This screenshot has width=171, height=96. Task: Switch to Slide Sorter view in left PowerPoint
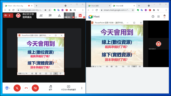[x=51, y=74]
